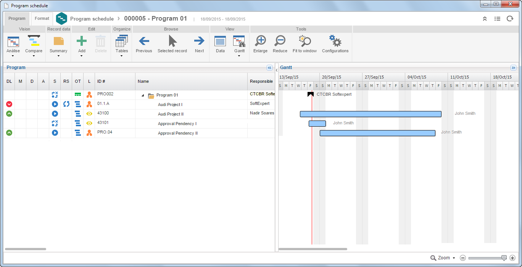Click Fit to window tool

(304, 41)
